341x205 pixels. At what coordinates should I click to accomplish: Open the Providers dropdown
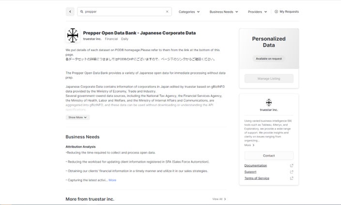click(x=257, y=12)
